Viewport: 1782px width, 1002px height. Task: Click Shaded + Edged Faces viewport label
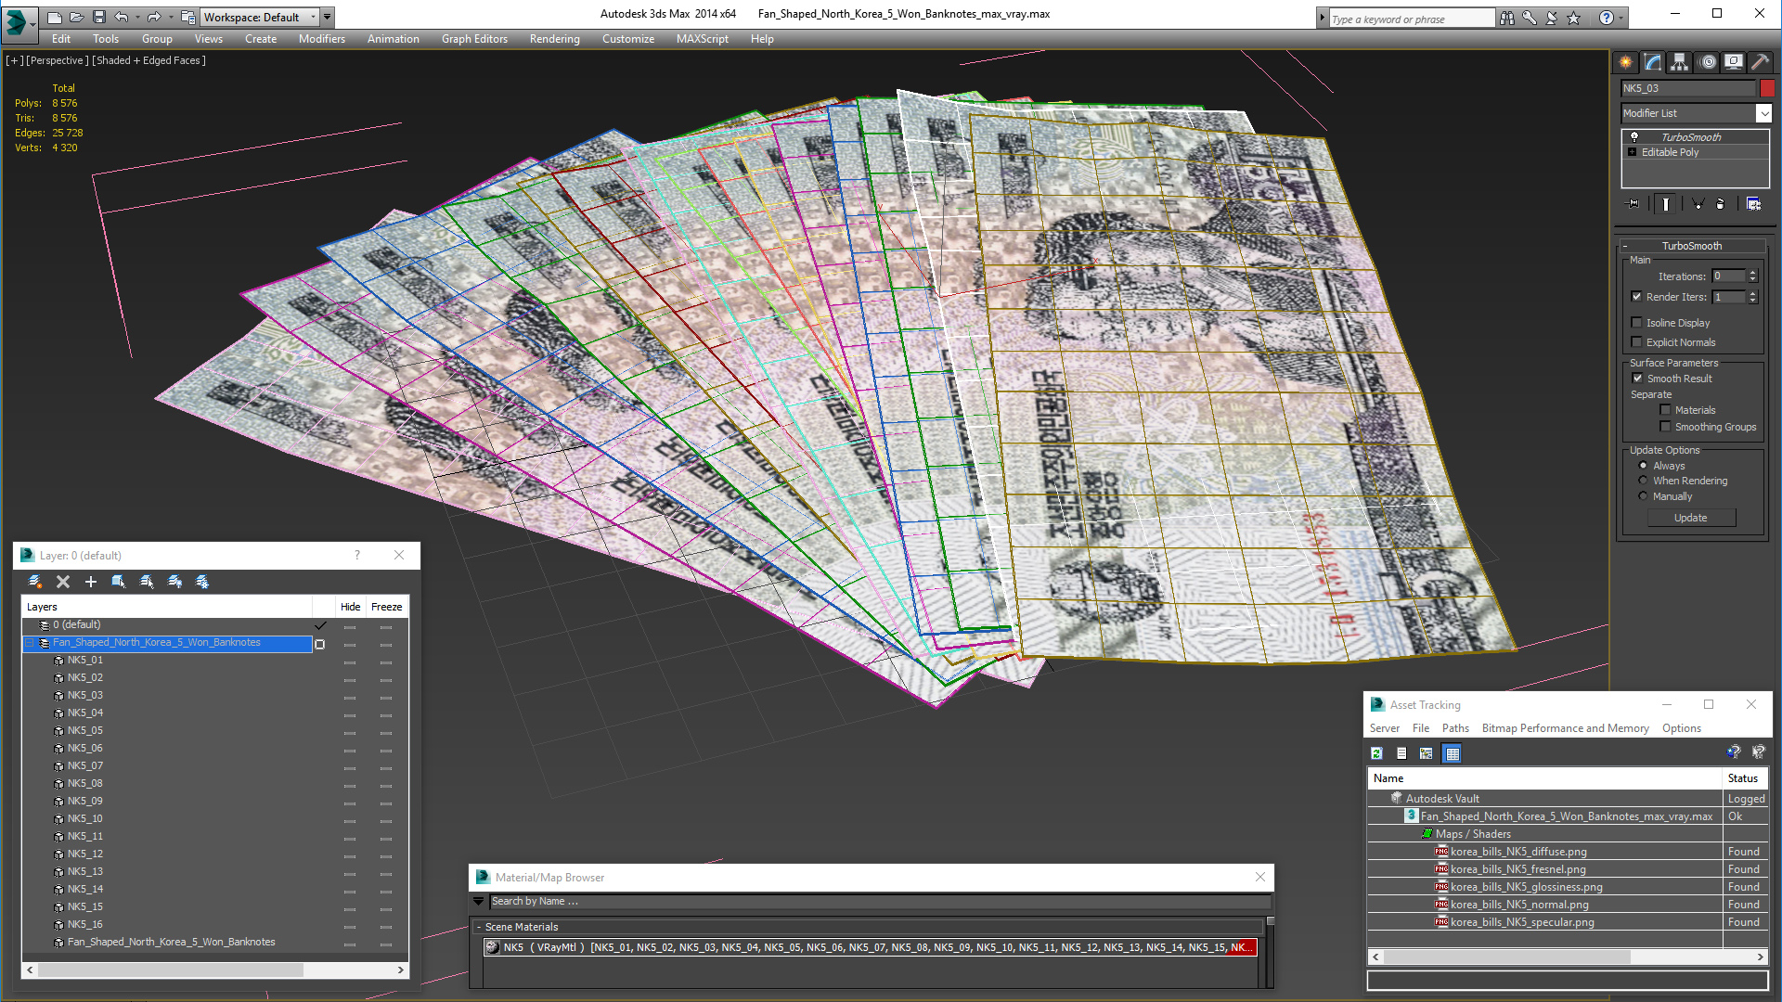click(x=148, y=60)
